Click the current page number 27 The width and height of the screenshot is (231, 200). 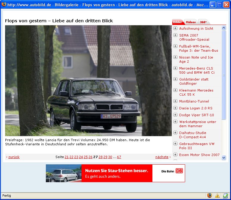click(x=96, y=157)
